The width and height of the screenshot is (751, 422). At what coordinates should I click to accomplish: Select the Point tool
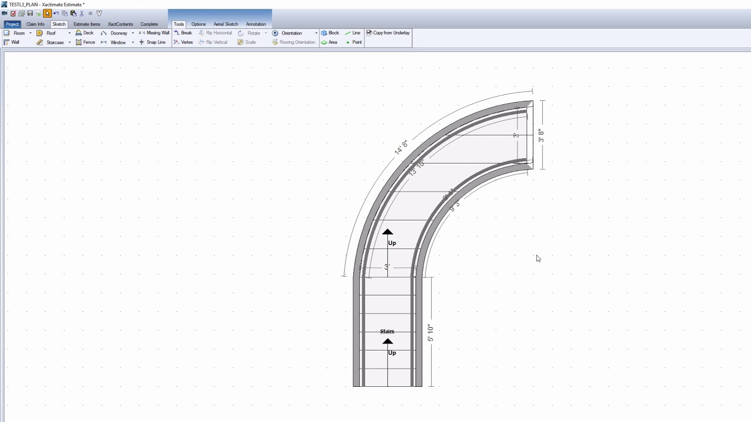coord(354,42)
